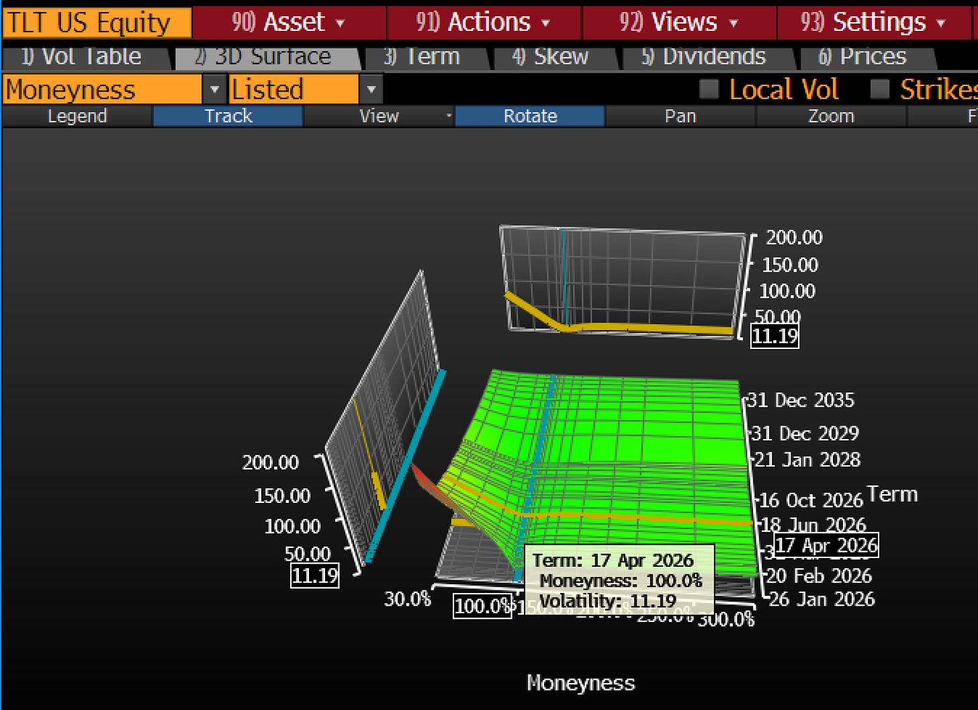Viewport: 978px width, 710px height.
Task: Click the TLT US Equity ticker field
Action: point(97,23)
